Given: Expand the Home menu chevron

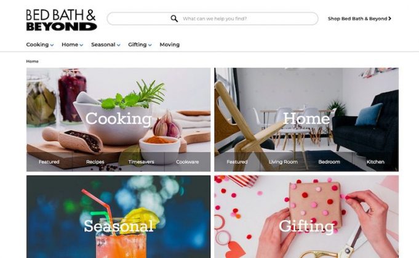Looking at the screenshot, I should [81, 45].
